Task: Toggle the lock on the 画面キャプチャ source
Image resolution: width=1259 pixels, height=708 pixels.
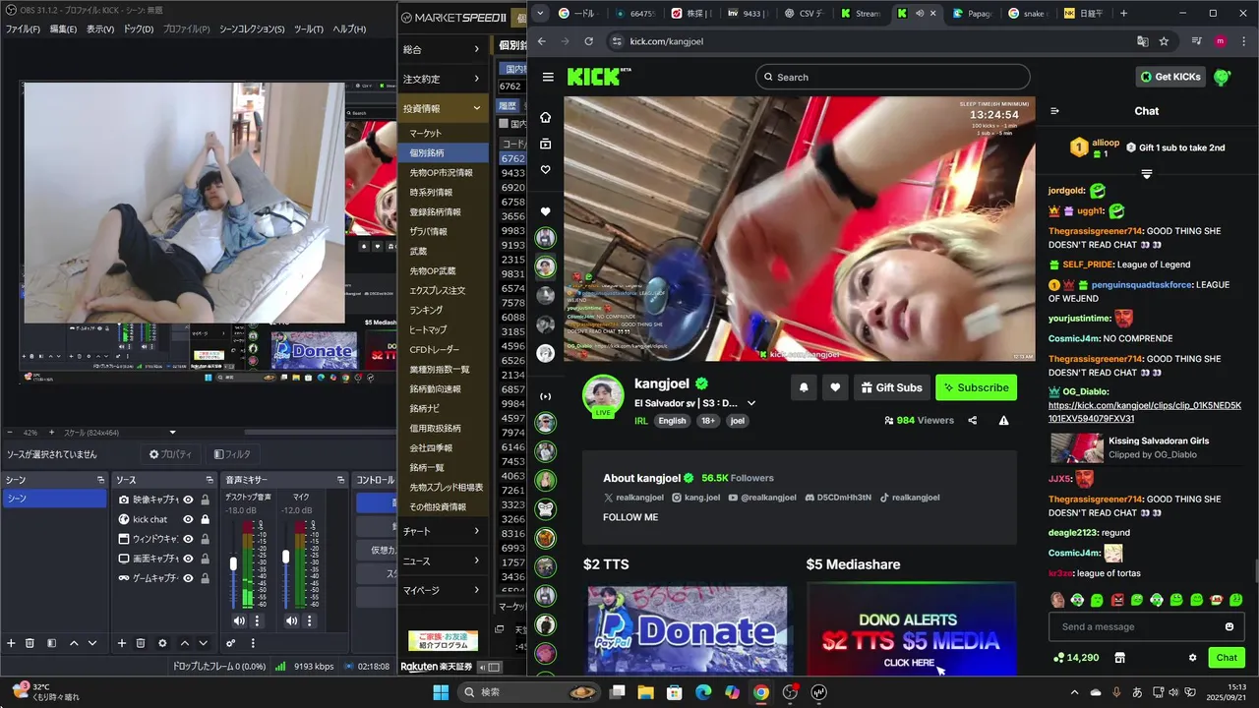Action: click(205, 559)
